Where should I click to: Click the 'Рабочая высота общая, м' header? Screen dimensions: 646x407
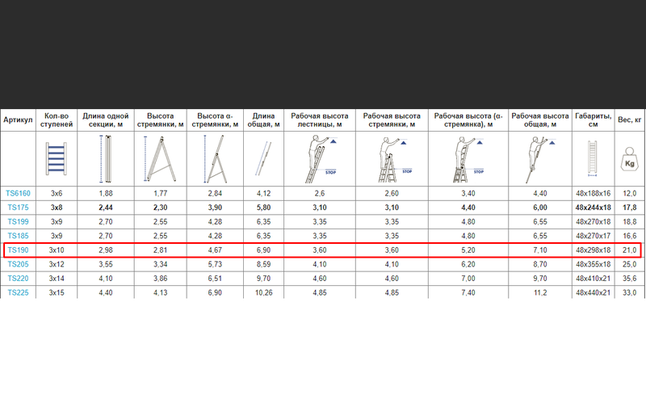point(540,120)
